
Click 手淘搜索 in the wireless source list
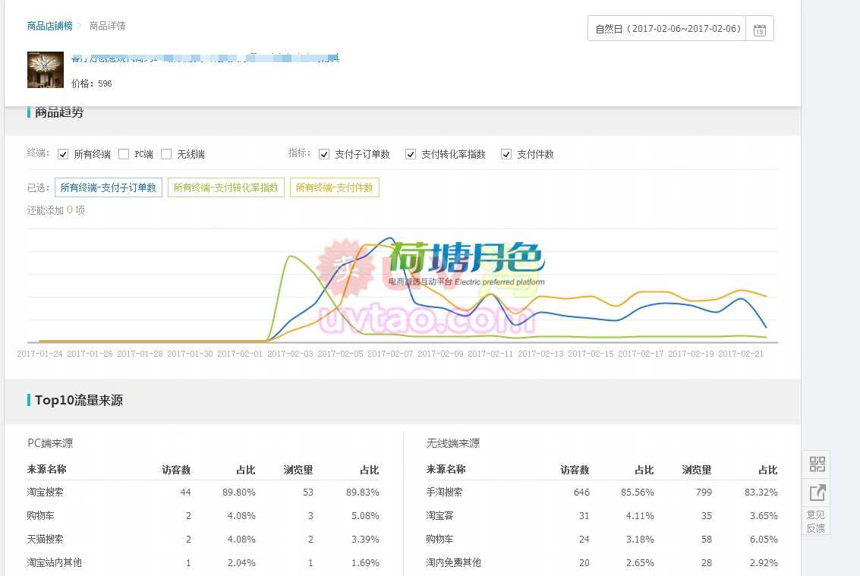click(444, 493)
